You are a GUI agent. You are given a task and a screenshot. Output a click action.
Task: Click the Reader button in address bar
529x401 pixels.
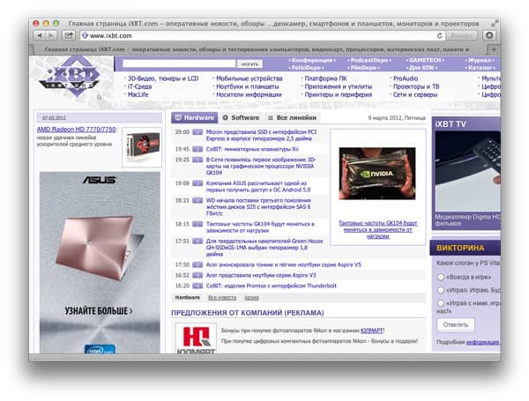pos(461,35)
